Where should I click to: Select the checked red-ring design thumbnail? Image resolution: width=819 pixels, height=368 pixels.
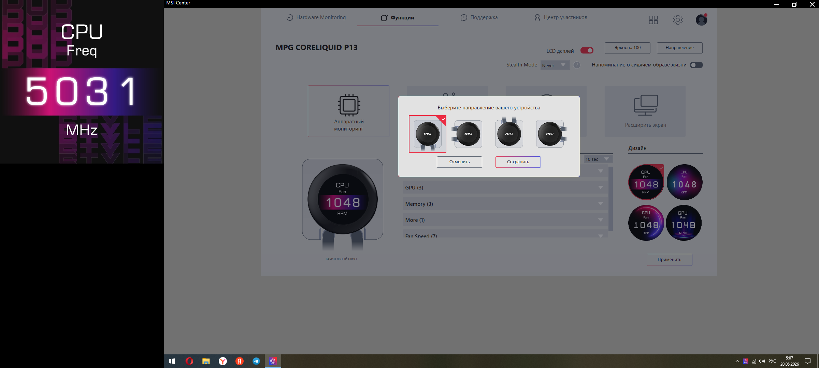point(646,182)
